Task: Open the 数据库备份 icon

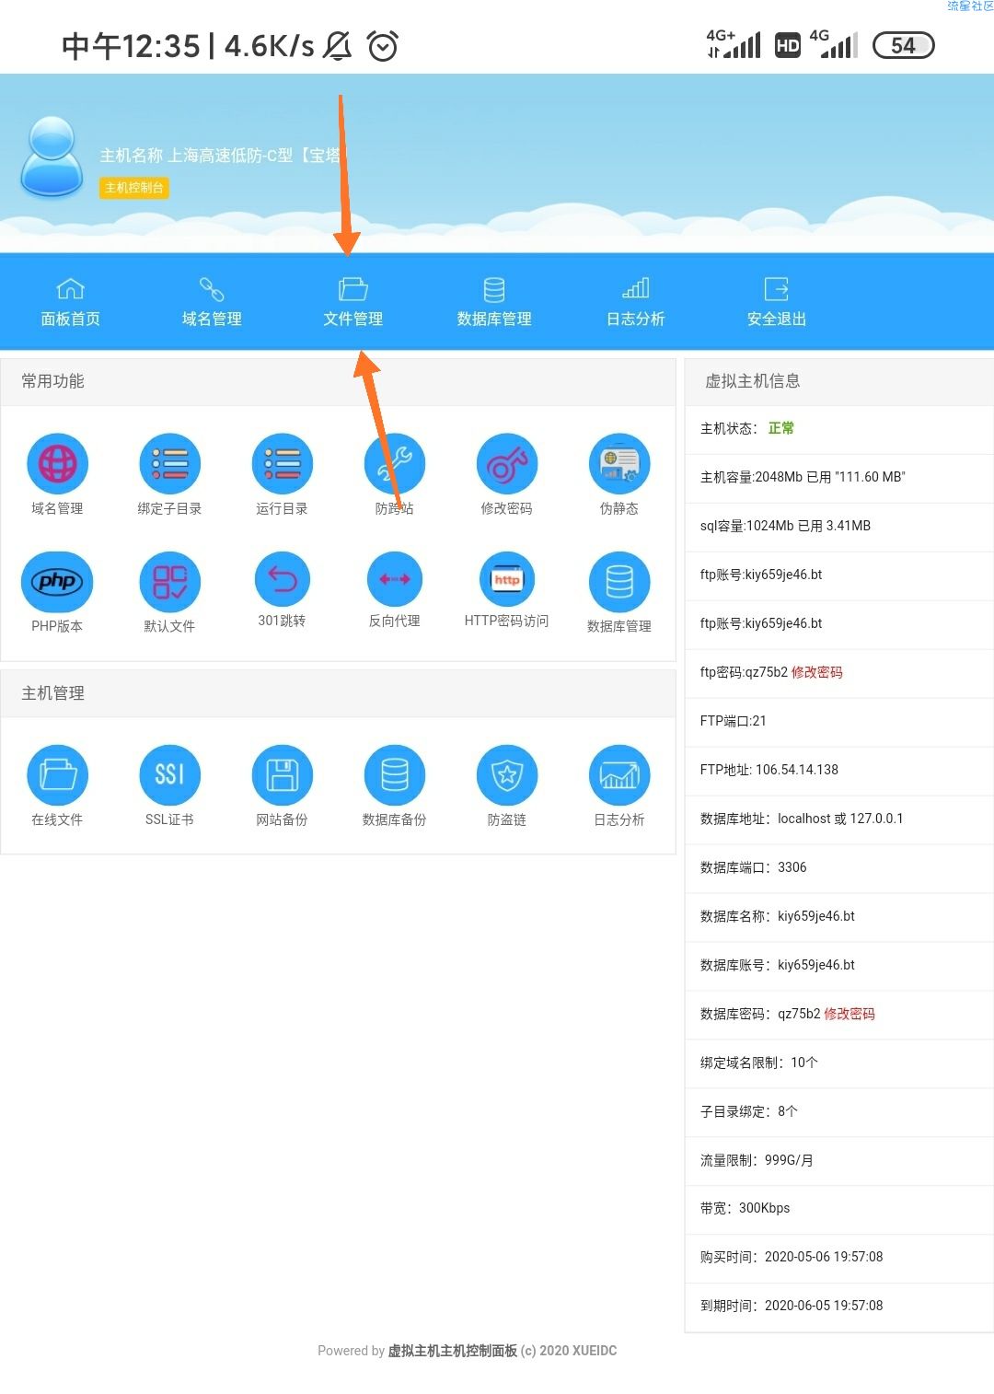Action: click(394, 775)
